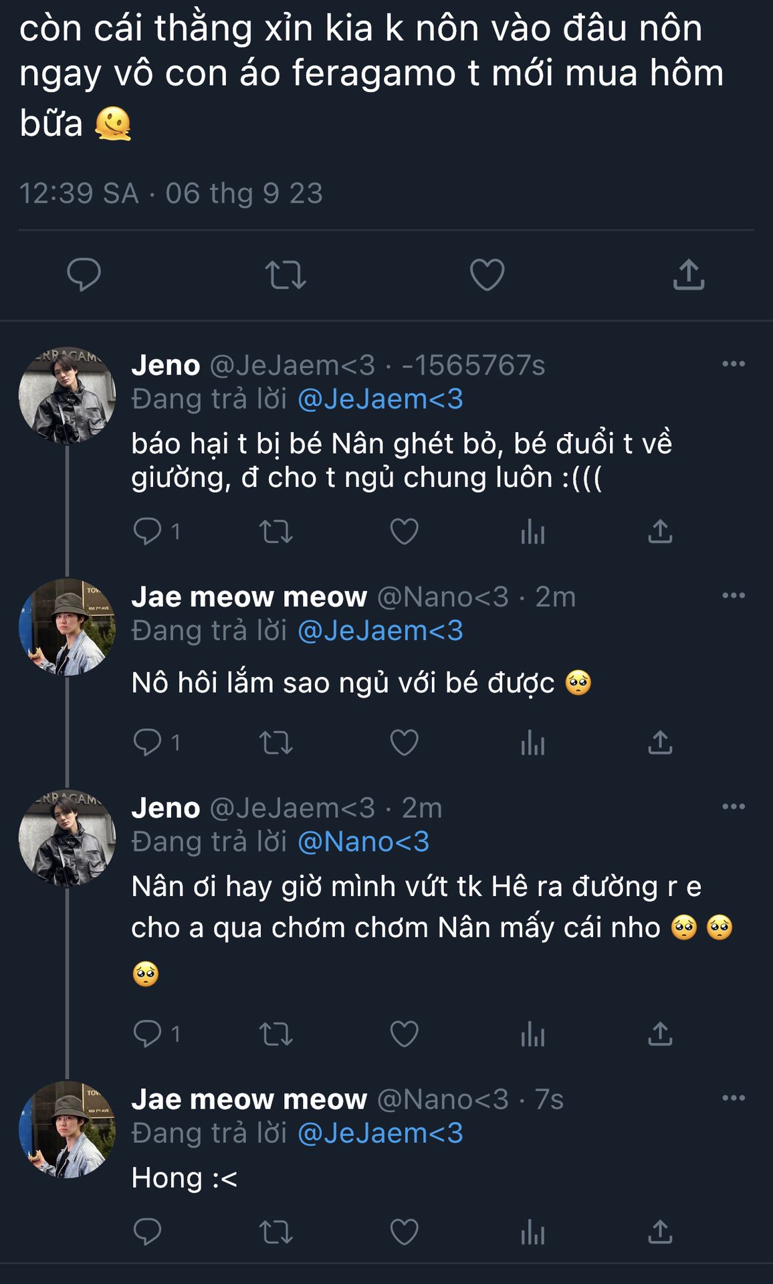This screenshot has width=773, height=1284.
Task: Open more options on Jeno's first reply
Action: tap(734, 364)
